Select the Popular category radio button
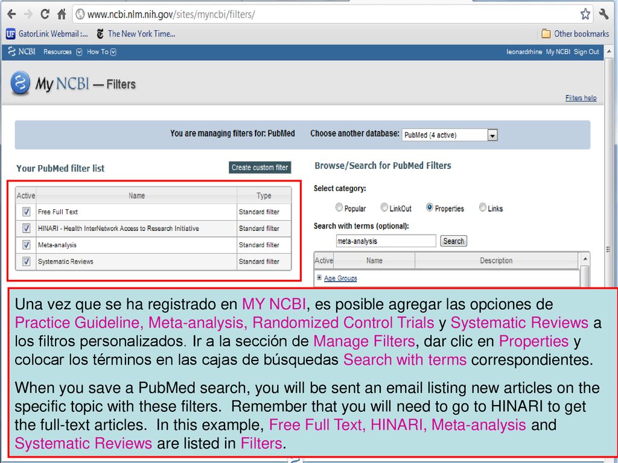 point(339,207)
